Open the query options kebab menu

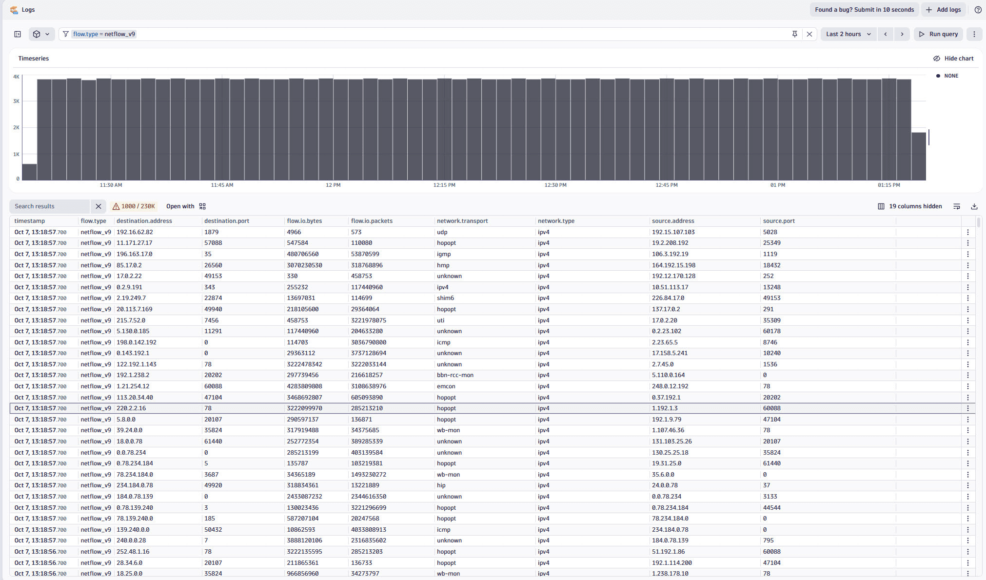click(x=974, y=34)
